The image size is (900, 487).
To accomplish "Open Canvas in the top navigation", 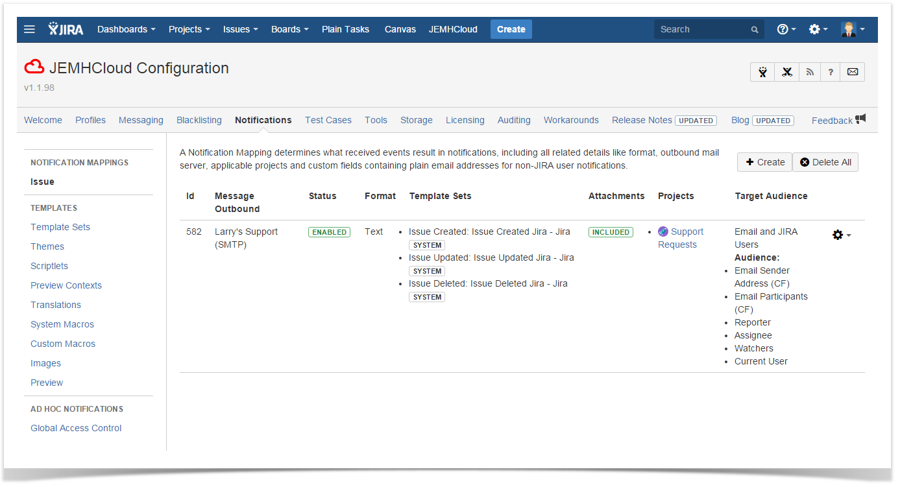I will (x=400, y=29).
